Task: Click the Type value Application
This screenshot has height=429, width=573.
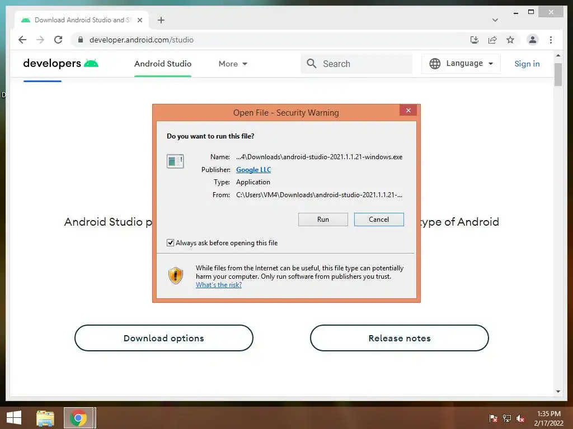Action: point(253,182)
